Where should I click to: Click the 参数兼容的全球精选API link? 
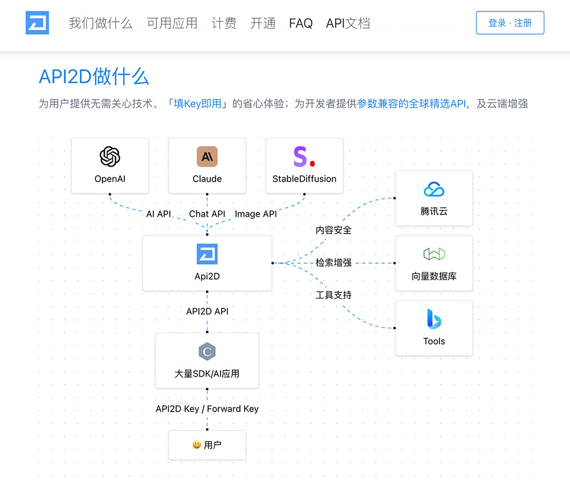point(411,104)
